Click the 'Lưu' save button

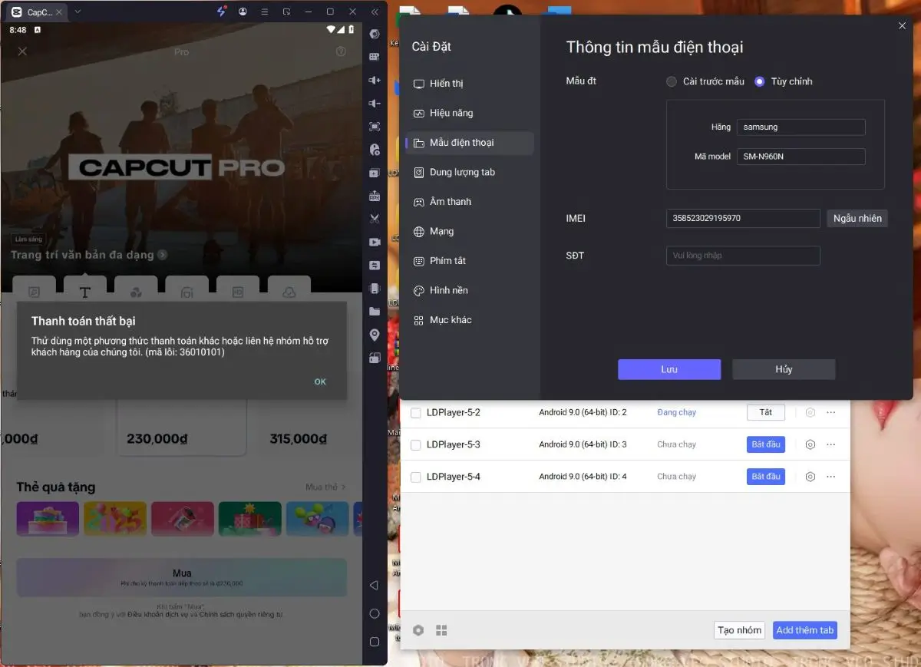(669, 369)
